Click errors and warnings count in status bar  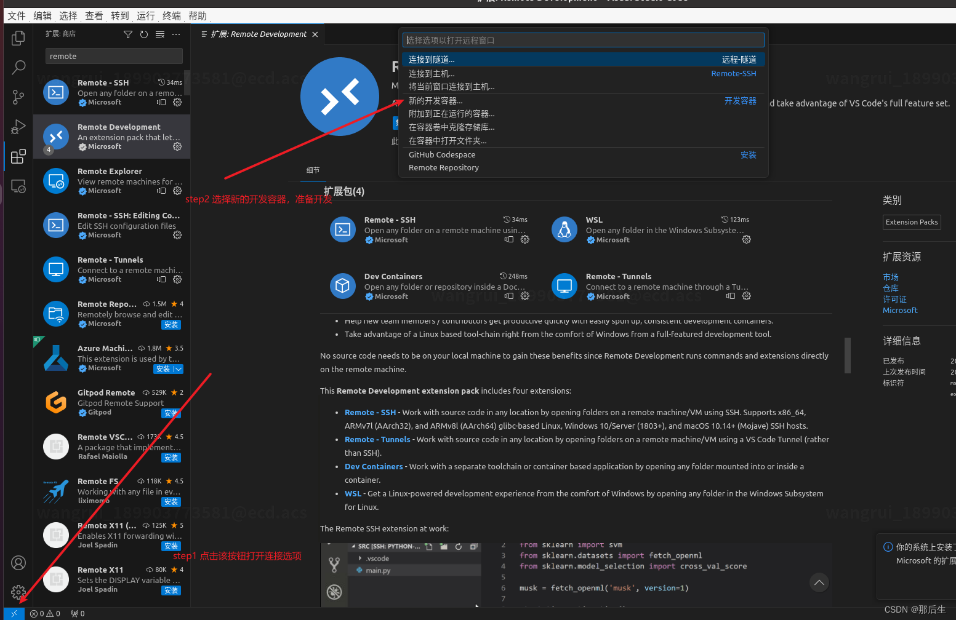pos(45,613)
